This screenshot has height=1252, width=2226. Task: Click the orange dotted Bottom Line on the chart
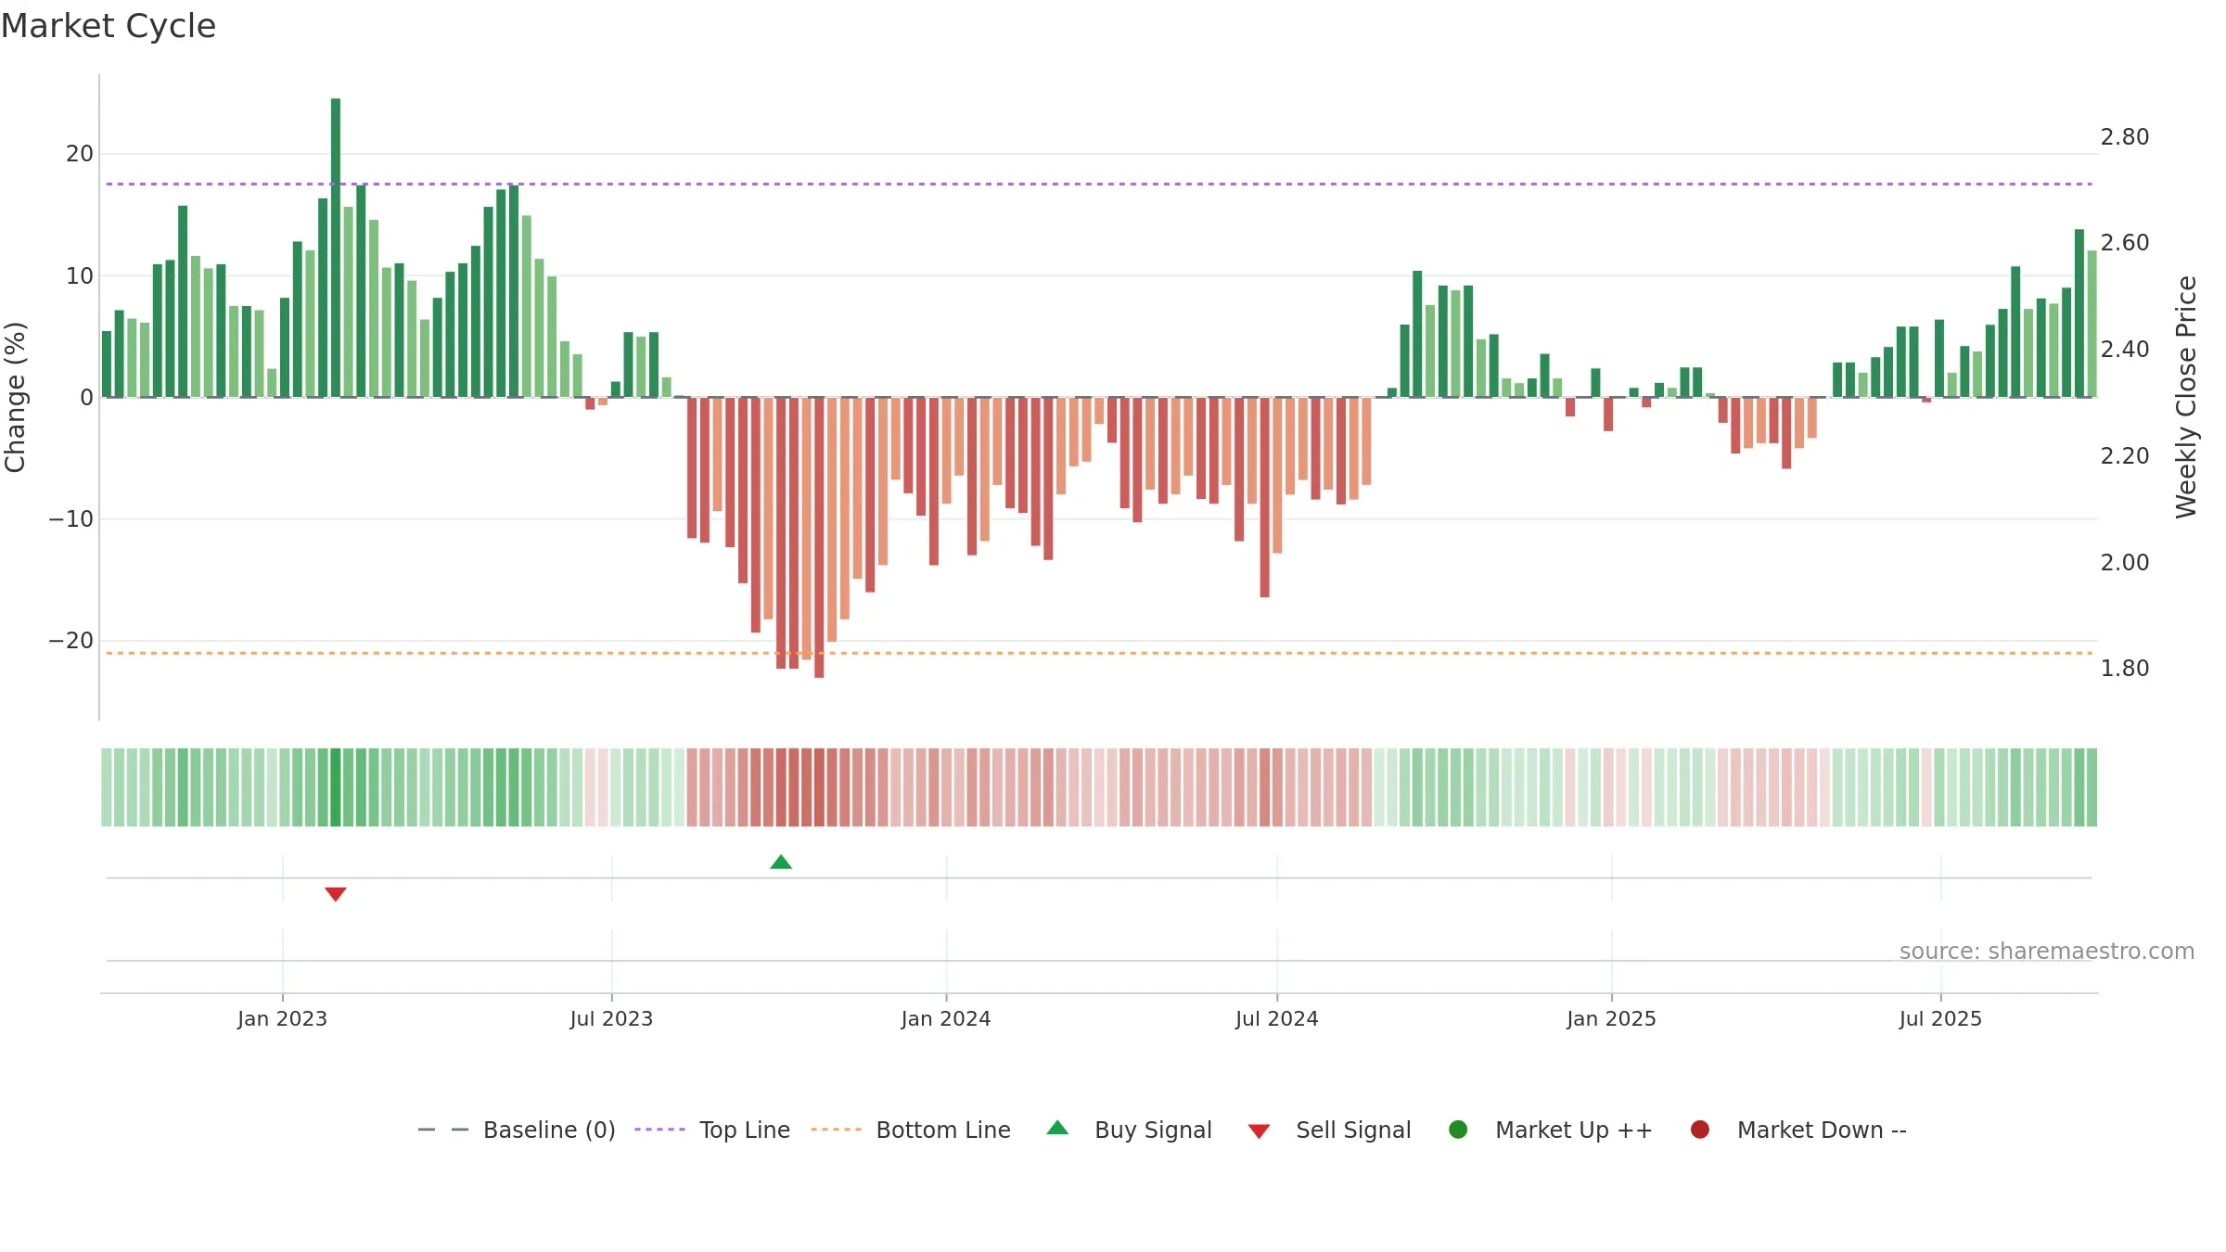[1099, 653]
